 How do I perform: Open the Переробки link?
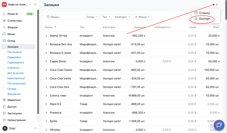[14, 57]
